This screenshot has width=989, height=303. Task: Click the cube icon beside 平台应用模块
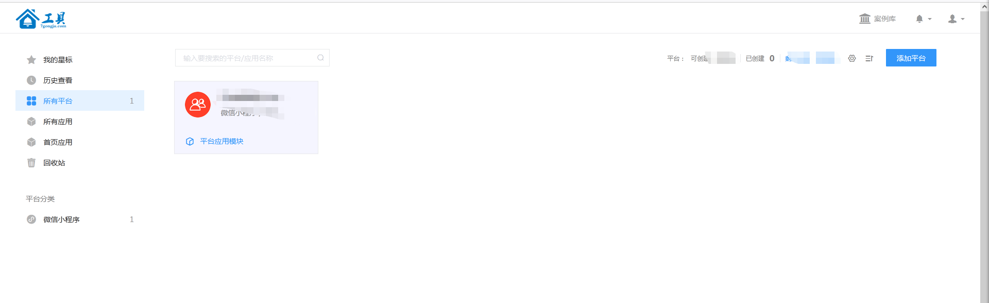coord(190,141)
